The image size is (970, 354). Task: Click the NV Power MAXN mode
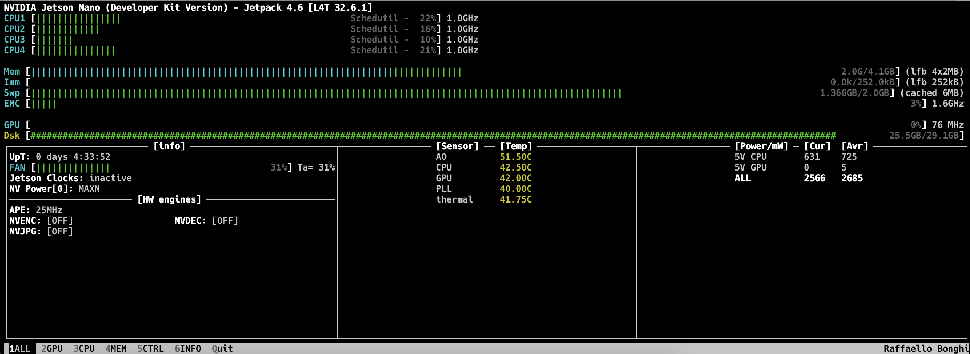click(x=89, y=189)
